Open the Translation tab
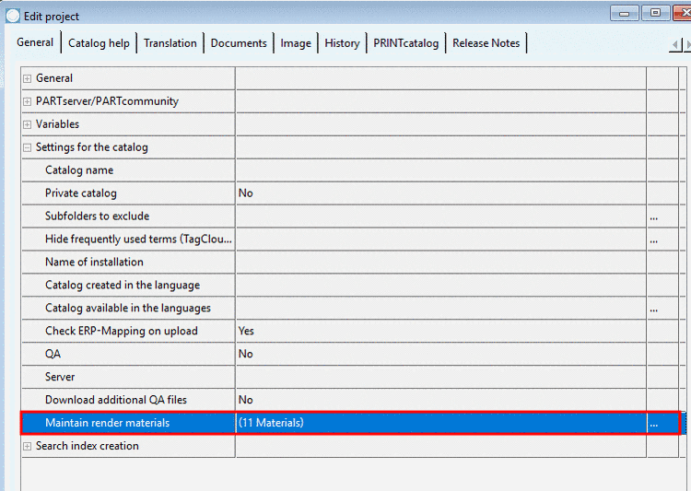The image size is (691, 491). [x=170, y=43]
